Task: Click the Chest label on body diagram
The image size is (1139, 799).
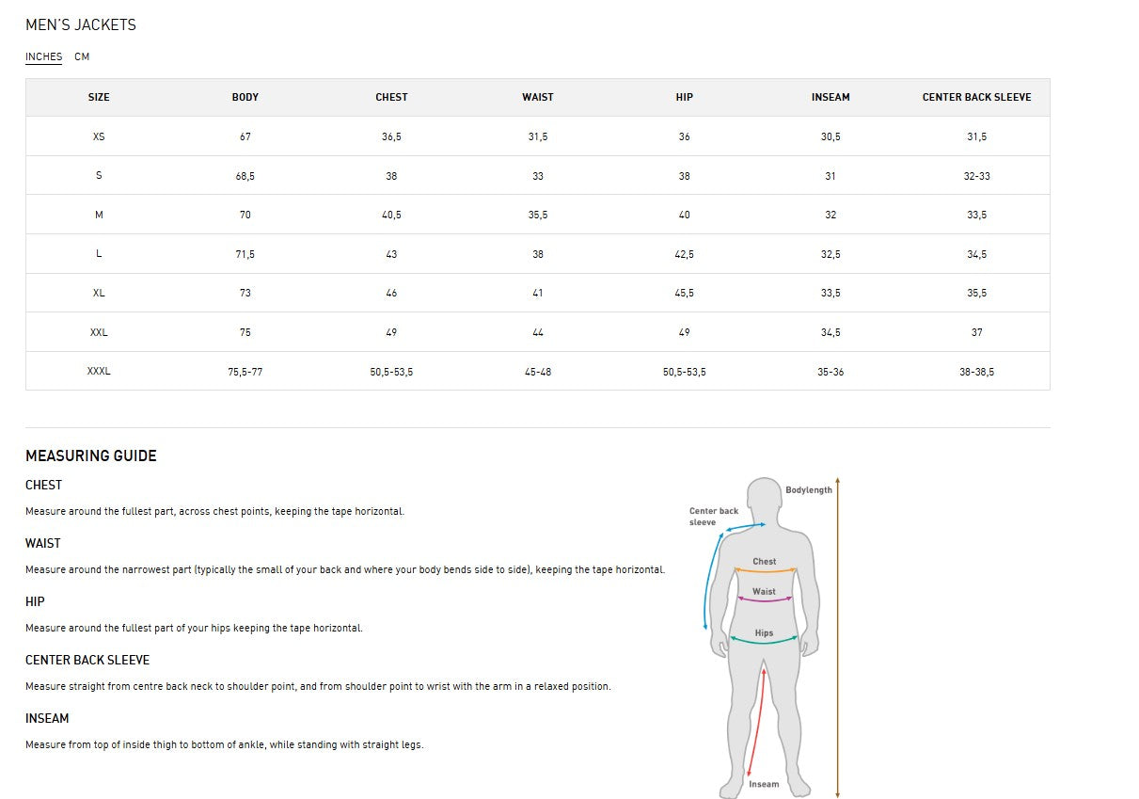Action: 765,562
